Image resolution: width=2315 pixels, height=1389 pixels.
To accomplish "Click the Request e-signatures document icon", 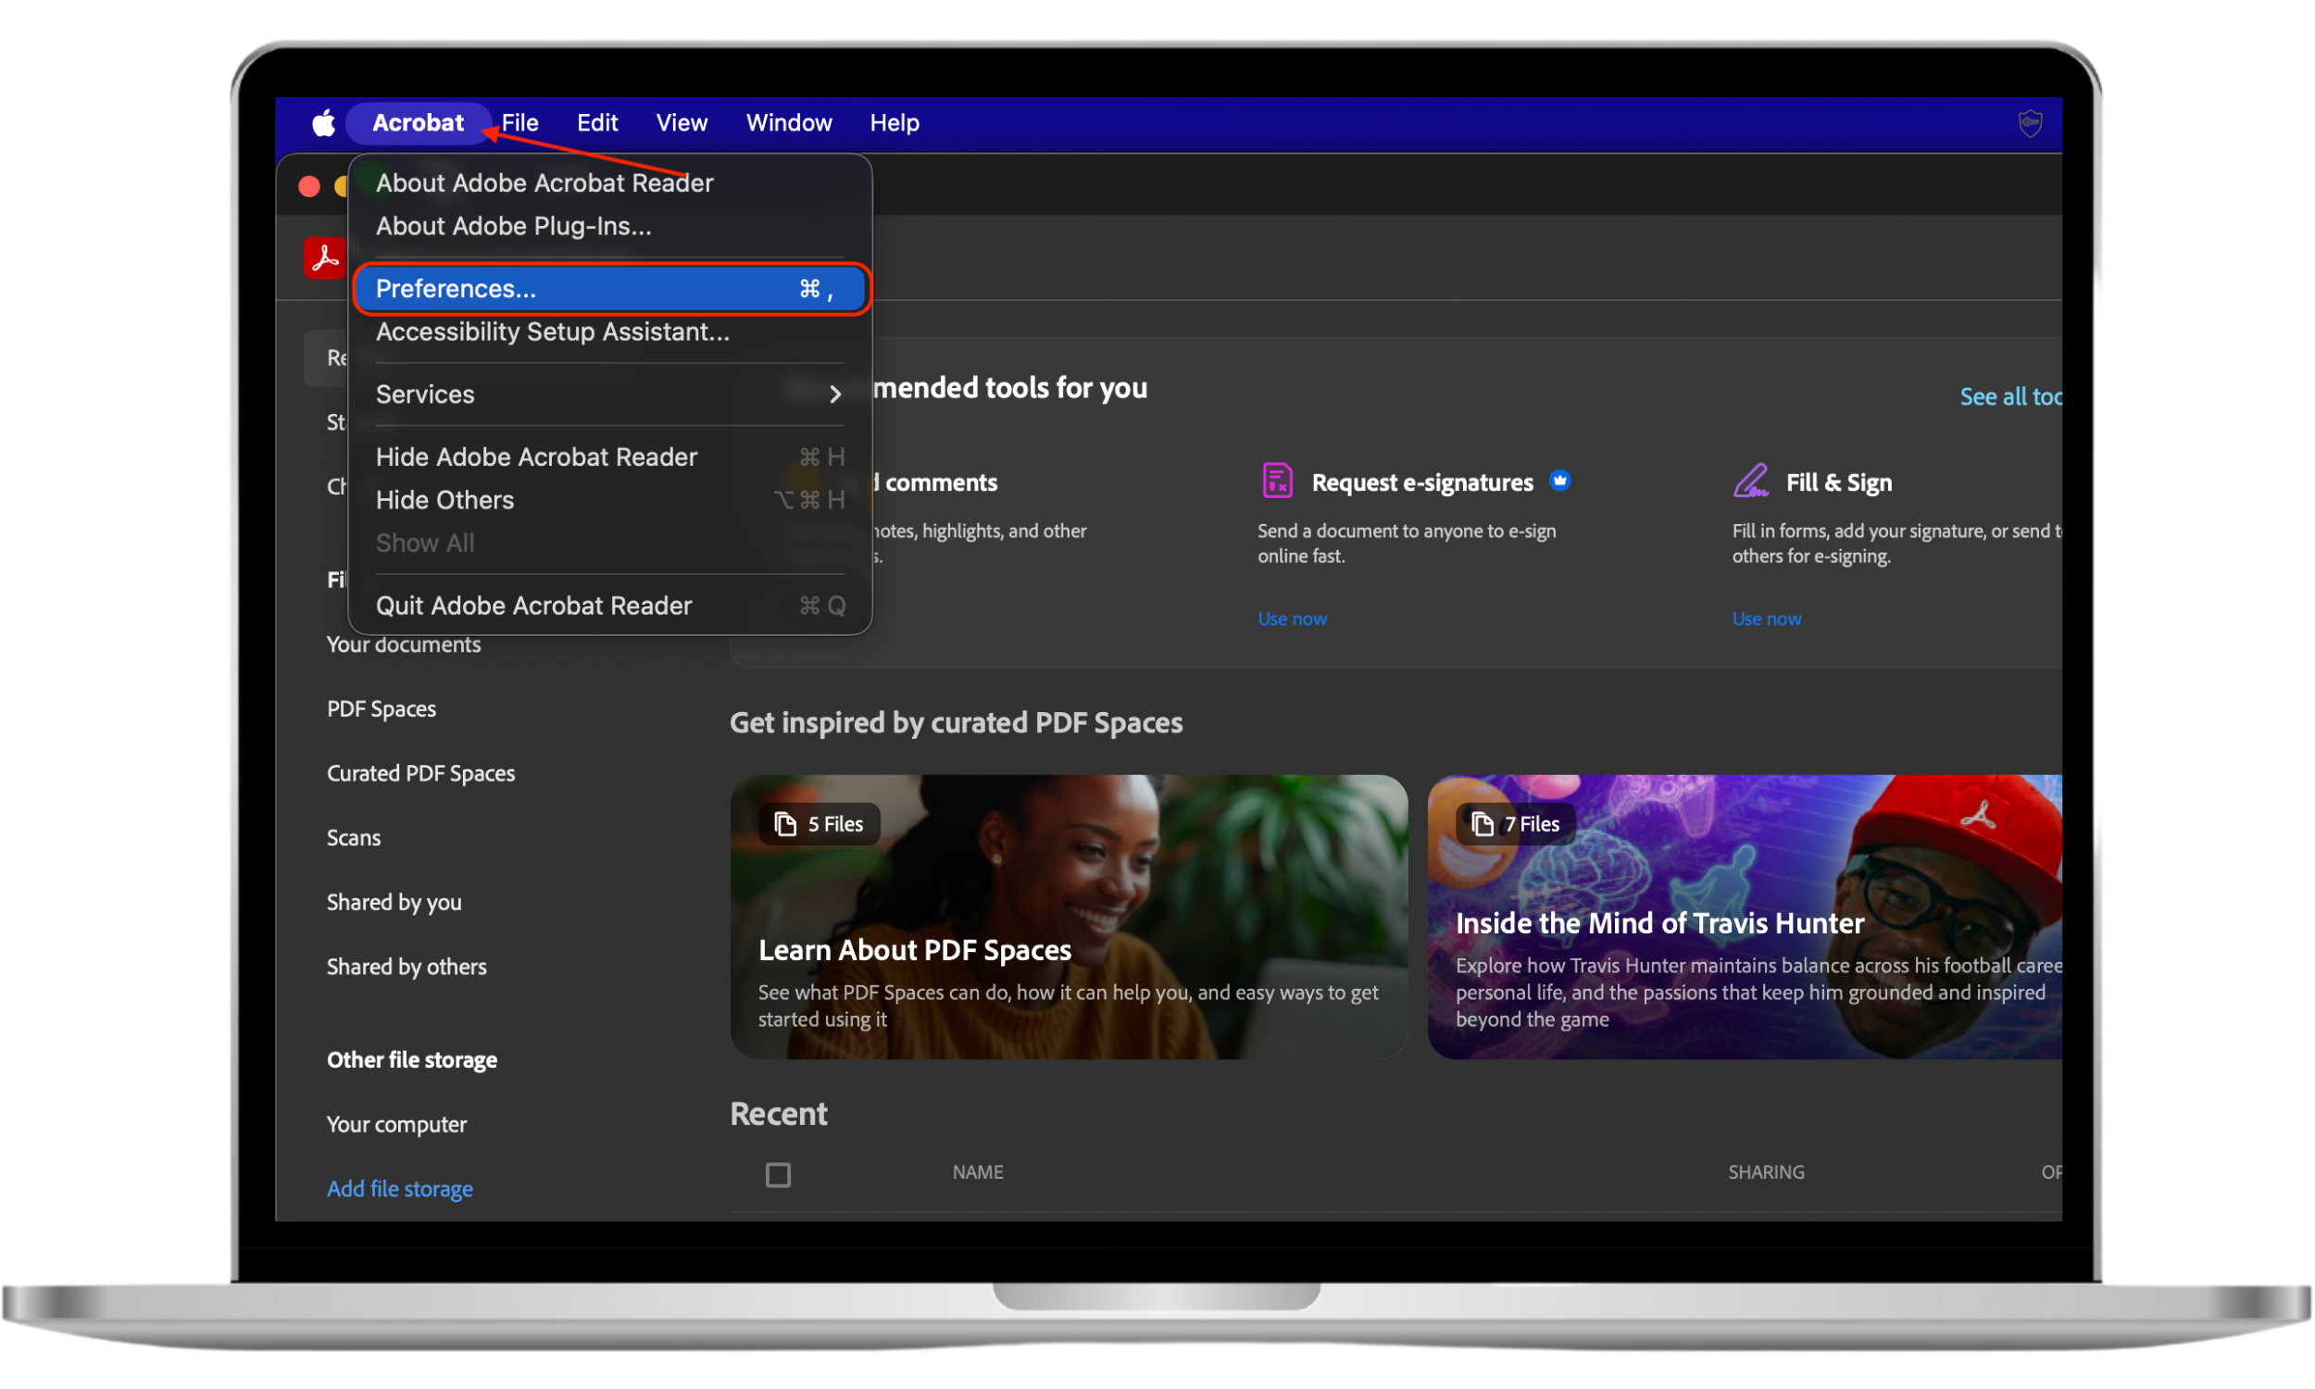I will 1276,482.
